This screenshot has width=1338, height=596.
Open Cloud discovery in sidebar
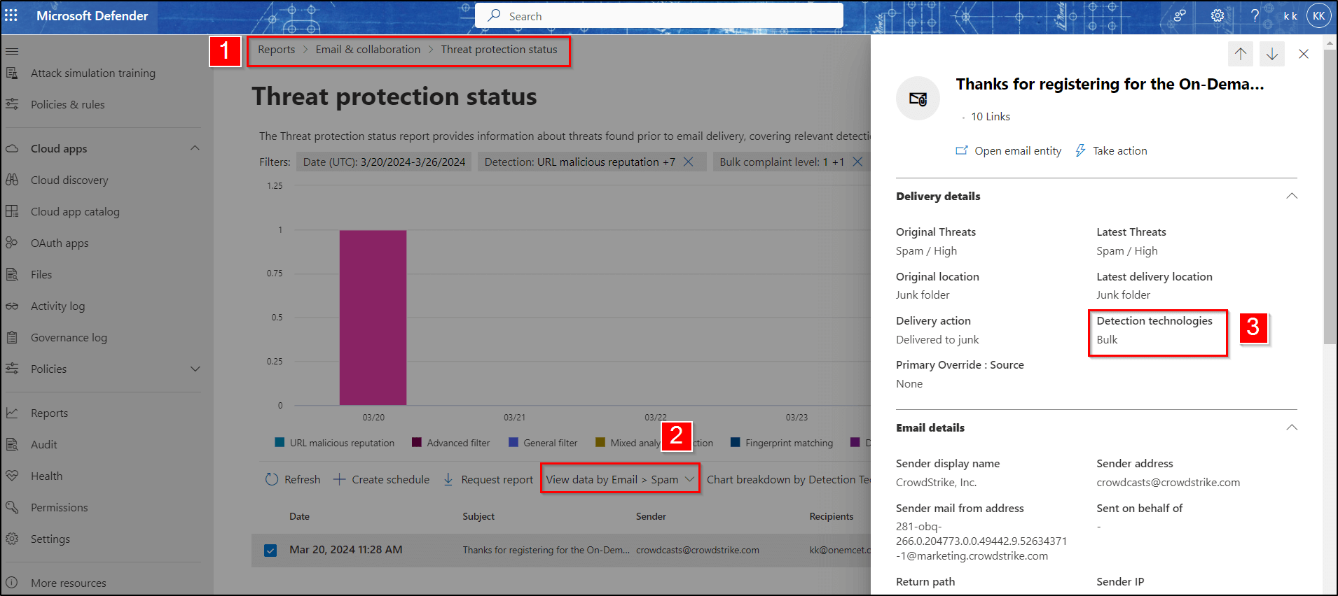click(x=69, y=180)
